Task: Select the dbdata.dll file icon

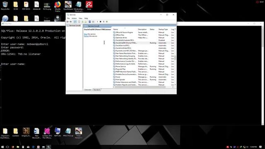Action: point(37,5)
